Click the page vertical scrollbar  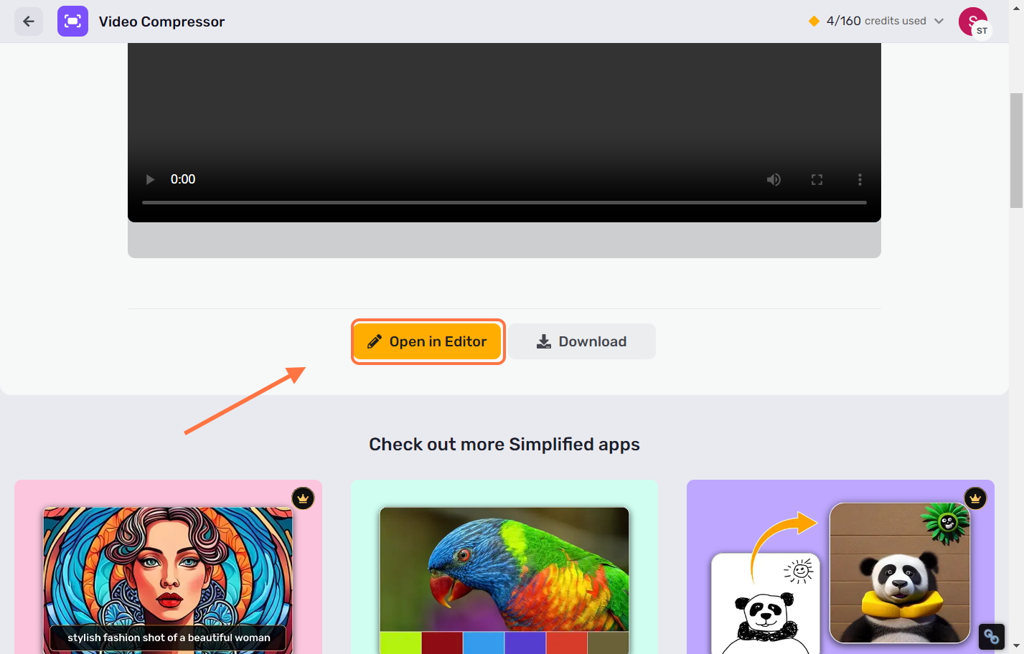(x=1016, y=151)
